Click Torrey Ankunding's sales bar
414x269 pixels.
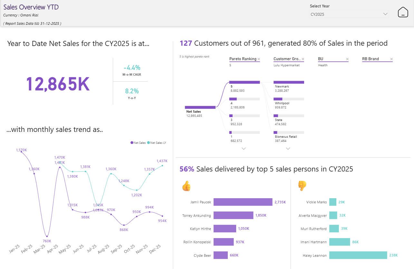[x=234, y=215]
